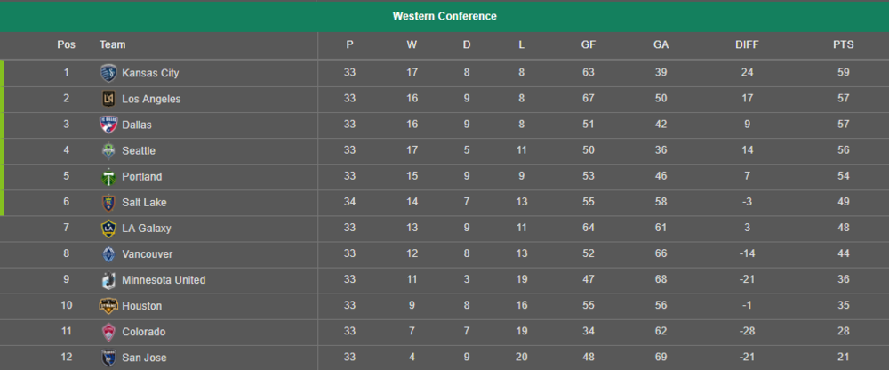The width and height of the screenshot is (889, 370).
Task: Click the Vancouver Whitecaps logo
Action: [108, 254]
